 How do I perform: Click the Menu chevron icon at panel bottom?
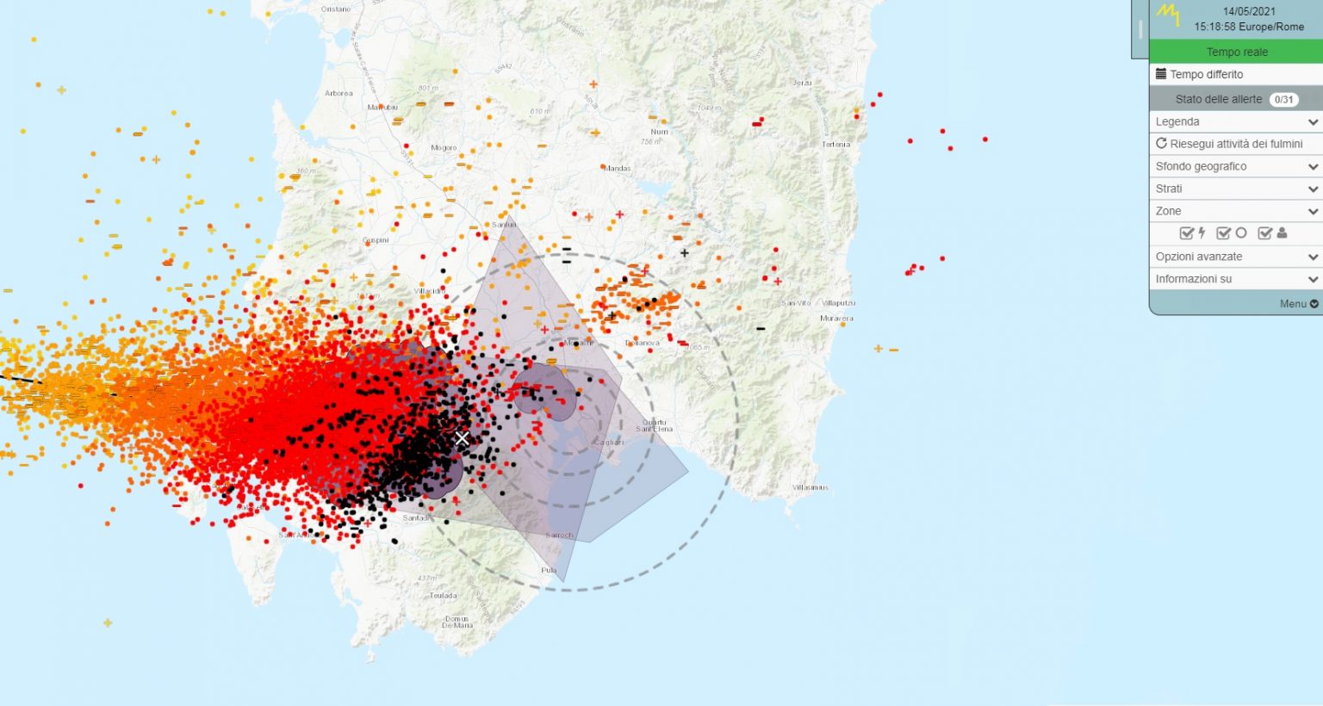point(1314,303)
